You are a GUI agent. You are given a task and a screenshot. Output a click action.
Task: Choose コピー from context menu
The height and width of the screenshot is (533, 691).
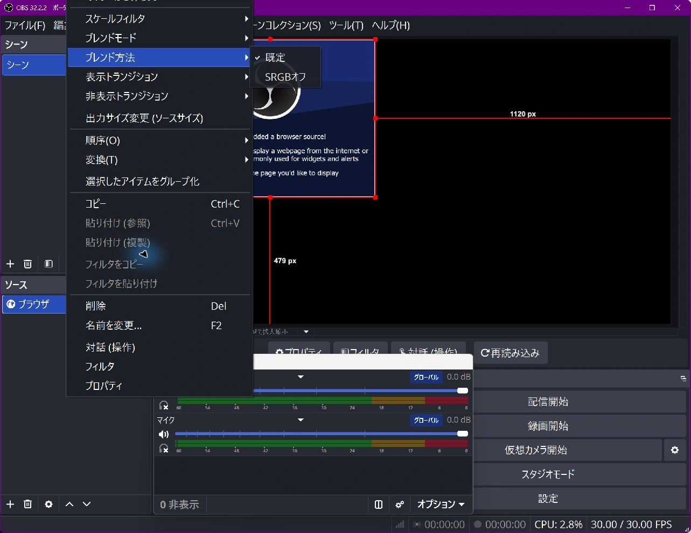coord(160,204)
